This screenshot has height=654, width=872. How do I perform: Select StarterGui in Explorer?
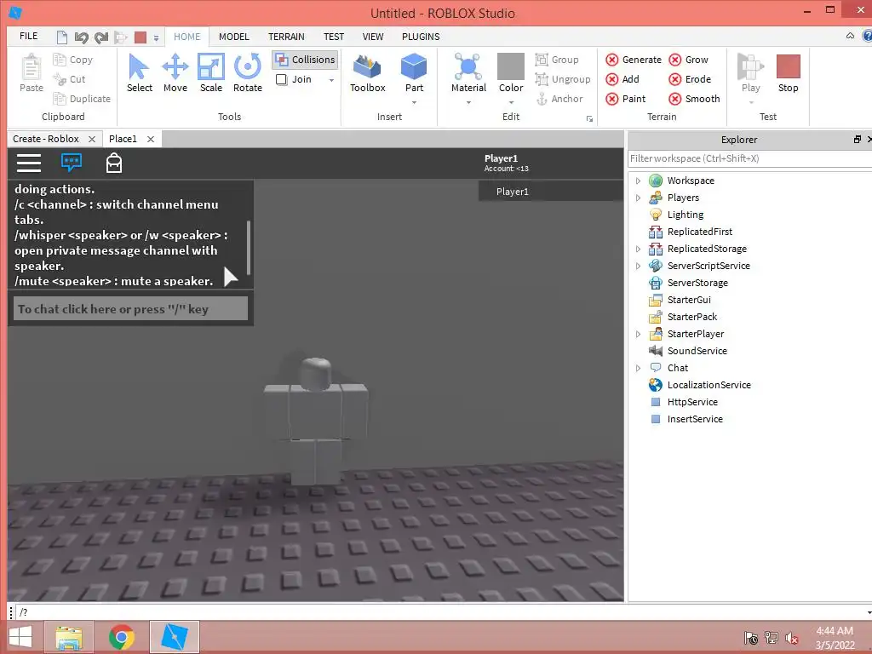pos(689,300)
